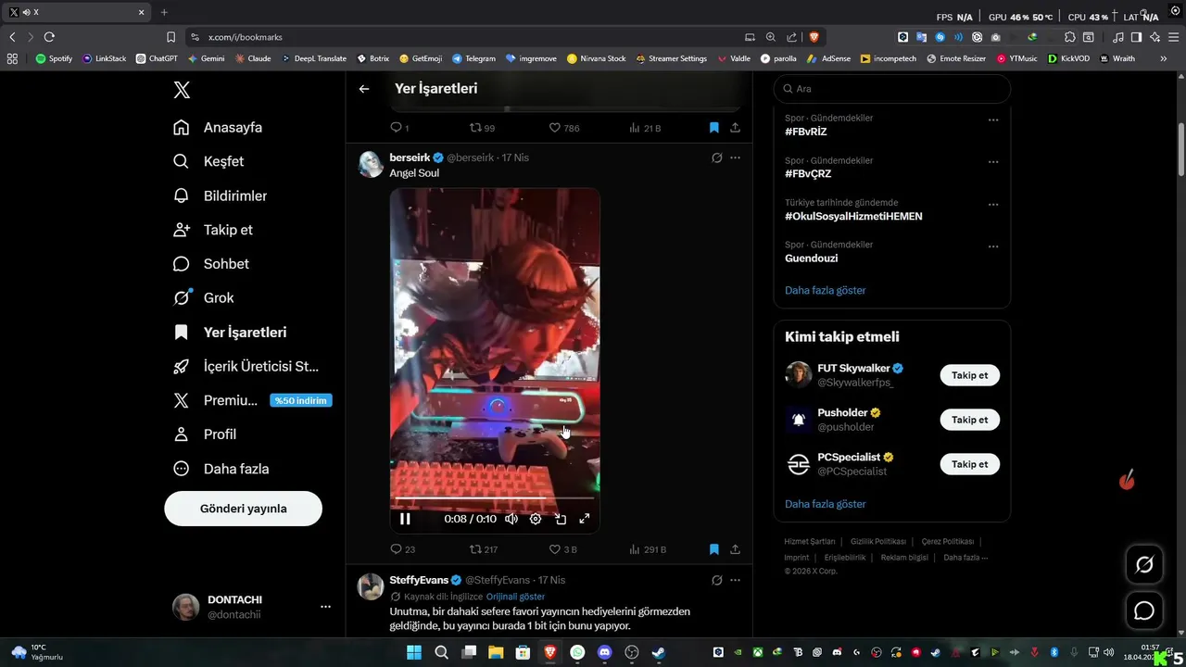
Task: Open Gizlilik Politikası footer link
Action: (877, 542)
